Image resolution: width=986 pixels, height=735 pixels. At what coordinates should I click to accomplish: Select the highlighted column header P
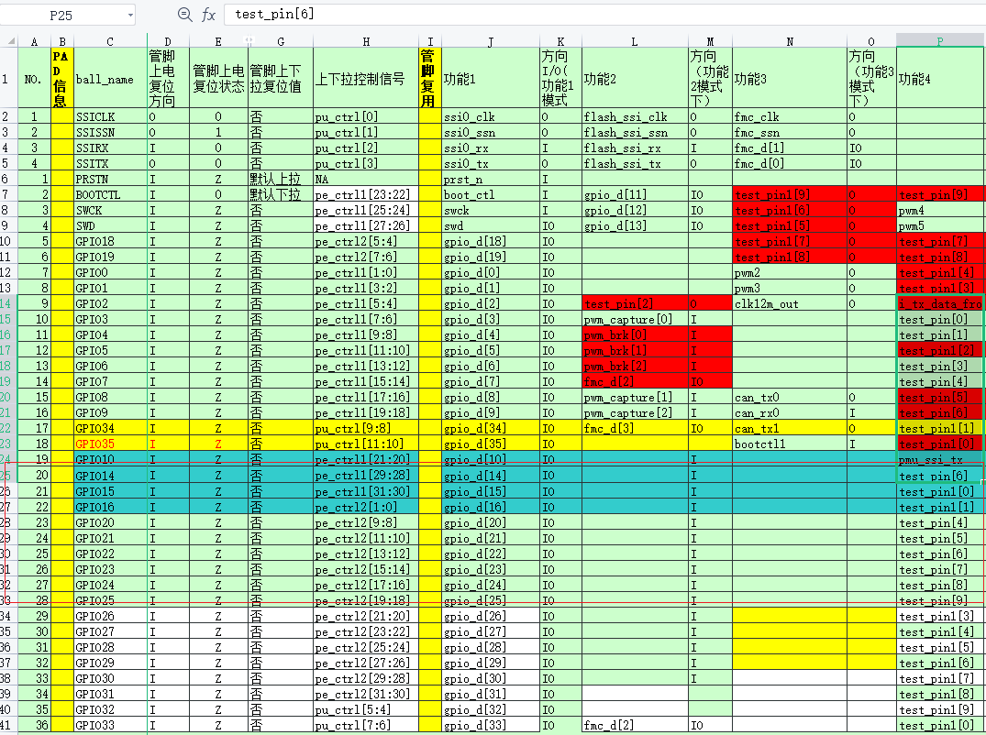940,41
